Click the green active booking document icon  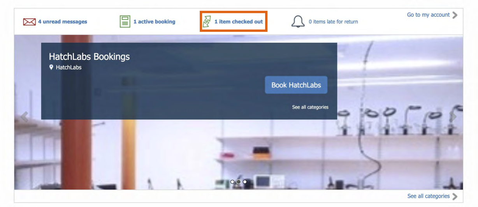click(x=125, y=21)
